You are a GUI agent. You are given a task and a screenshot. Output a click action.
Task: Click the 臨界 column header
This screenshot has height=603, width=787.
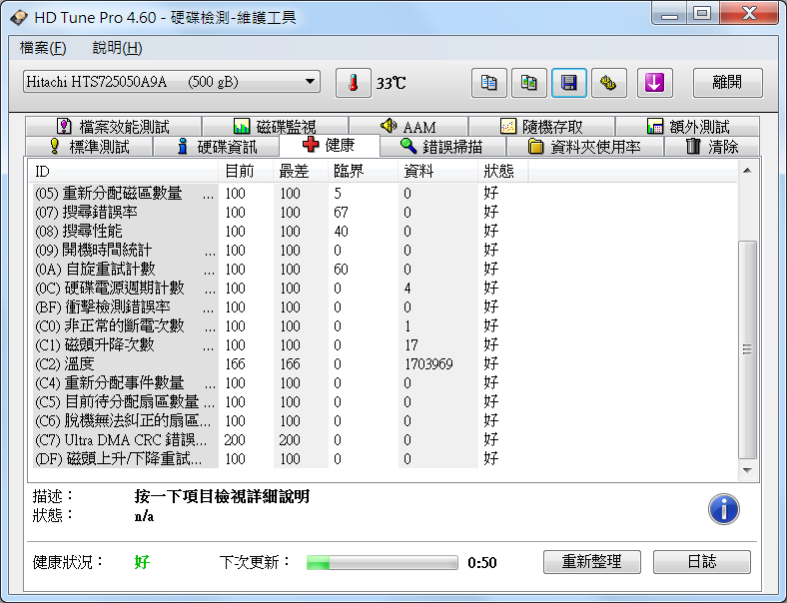click(363, 172)
